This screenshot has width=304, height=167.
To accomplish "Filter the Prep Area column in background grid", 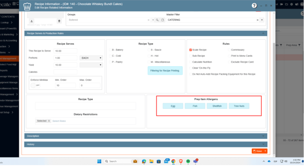I will tap(299, 45).
